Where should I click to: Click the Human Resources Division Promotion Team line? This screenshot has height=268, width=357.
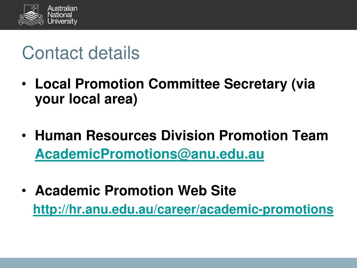tap(181, 135)
